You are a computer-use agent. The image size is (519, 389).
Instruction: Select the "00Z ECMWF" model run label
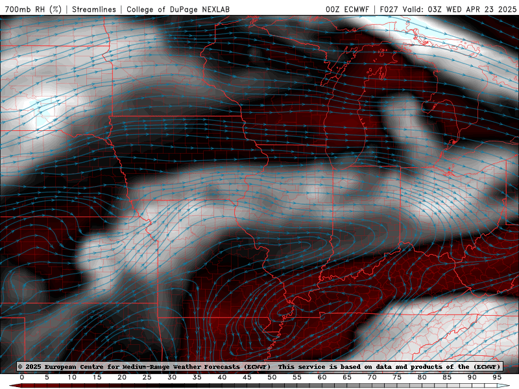click(x=347, y=9)
